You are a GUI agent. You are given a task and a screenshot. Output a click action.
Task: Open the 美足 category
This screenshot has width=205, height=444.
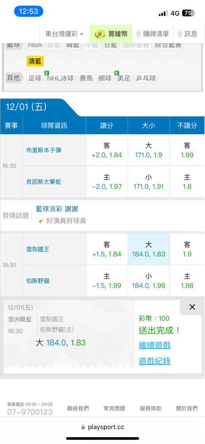coord(124,78)
